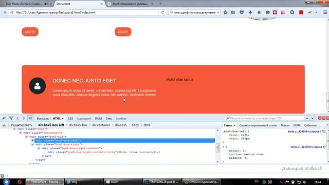Select body breadcrumb
This screenshot has height=185, width=329.
pyautogui.click(x=135, y=125)
